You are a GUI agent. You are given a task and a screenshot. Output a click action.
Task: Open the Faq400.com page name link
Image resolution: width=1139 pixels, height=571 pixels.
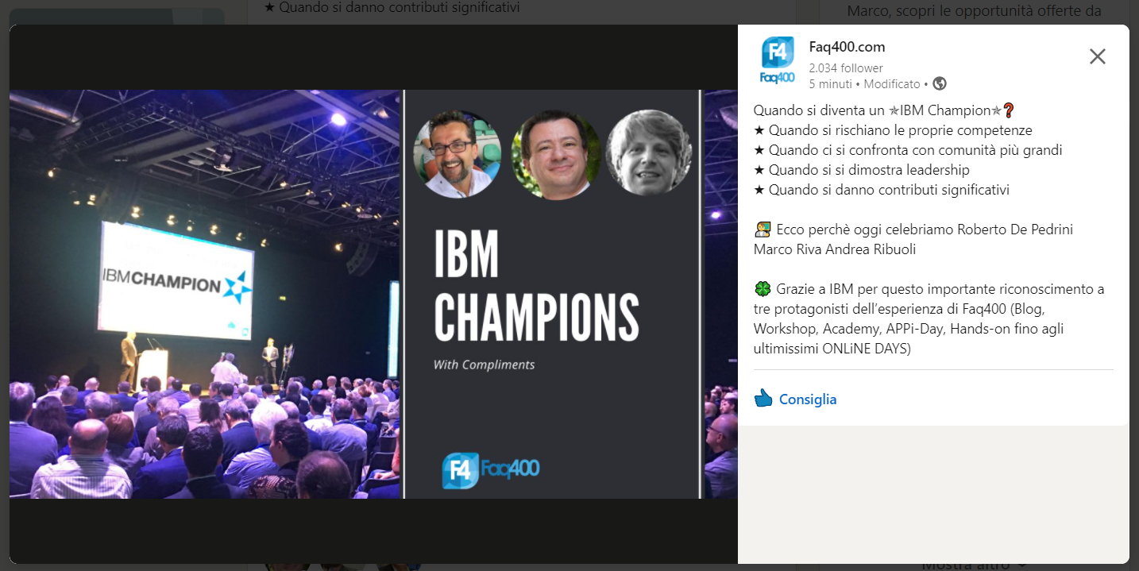(847, 47)
